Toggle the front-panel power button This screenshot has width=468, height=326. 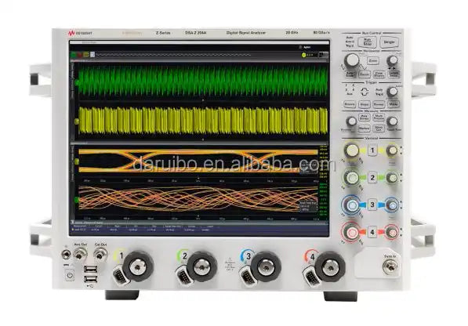click(70, 275)
